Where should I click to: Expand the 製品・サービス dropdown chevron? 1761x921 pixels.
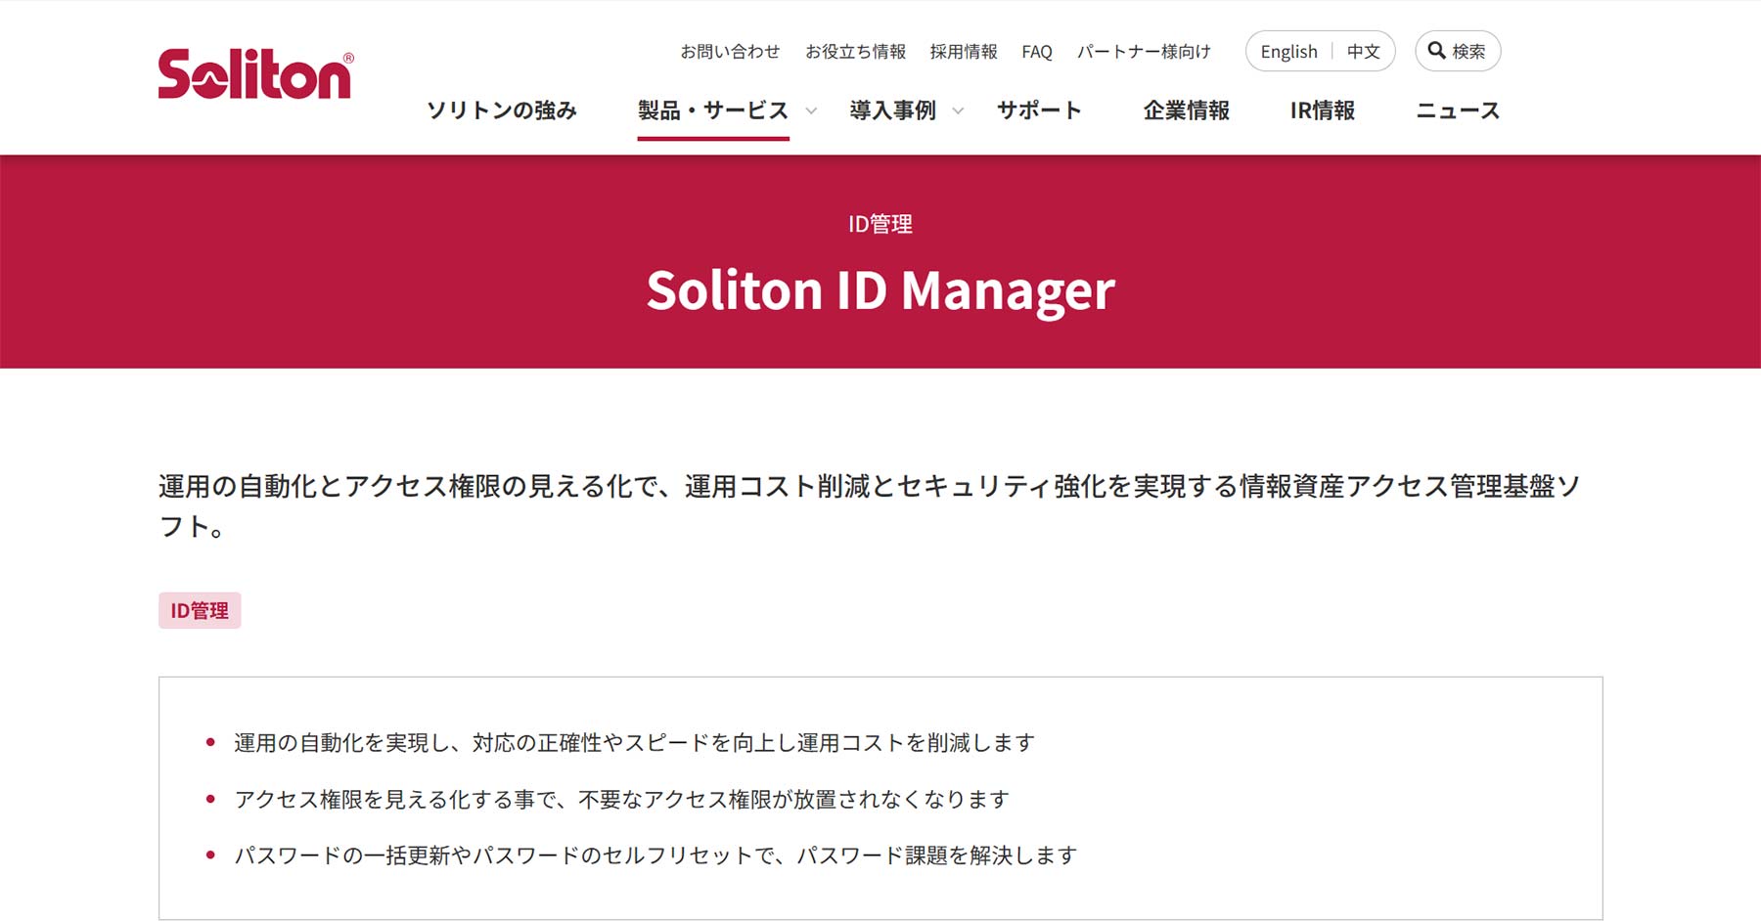tap(811, 111)
